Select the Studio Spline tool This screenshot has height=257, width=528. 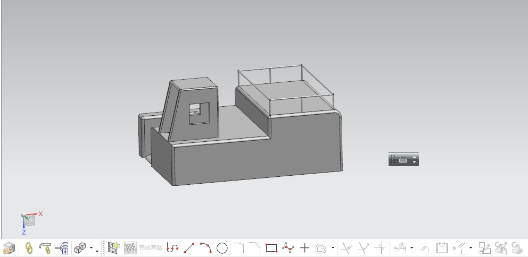tap(288, 249)
